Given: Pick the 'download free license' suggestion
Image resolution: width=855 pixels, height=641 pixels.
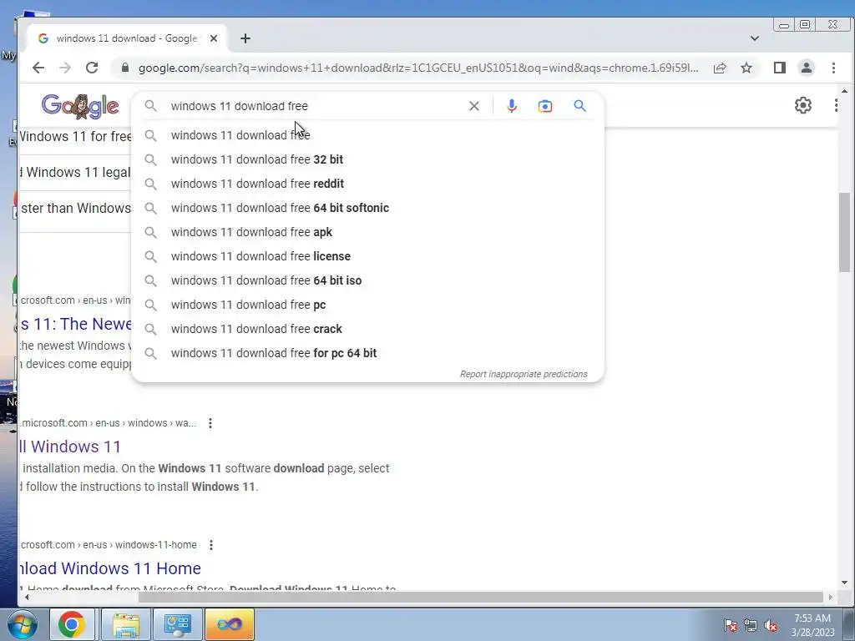Looking at the screenshot, I should 368,256.
